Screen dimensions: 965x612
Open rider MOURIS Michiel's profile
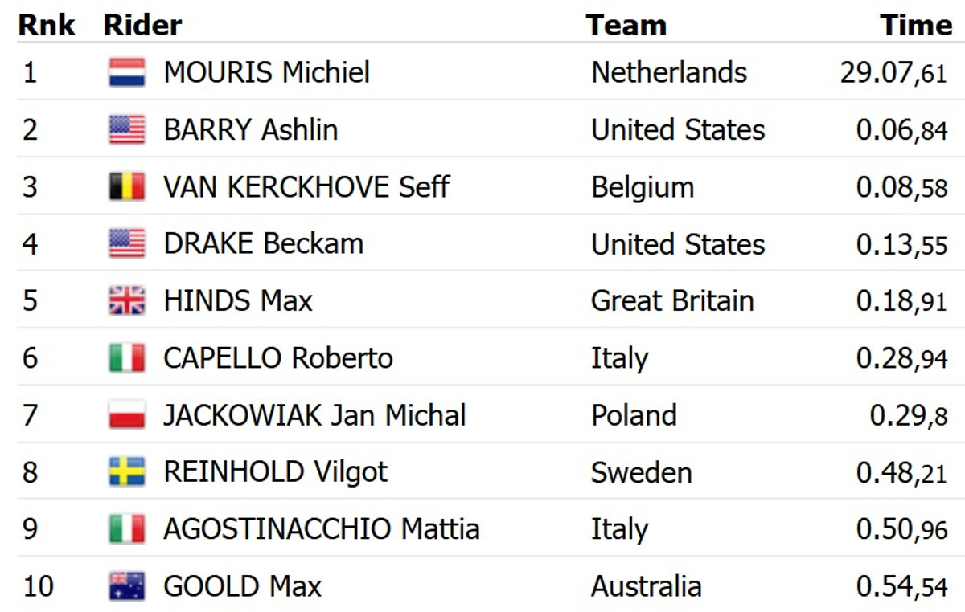[x=266, y=72]
